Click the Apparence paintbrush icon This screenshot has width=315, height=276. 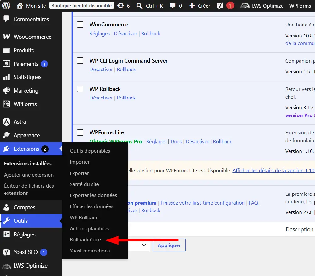click(6, 135)
